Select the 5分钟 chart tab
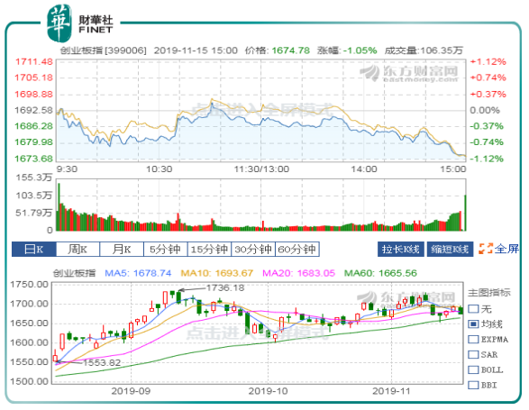 click(x=165, y=250)
